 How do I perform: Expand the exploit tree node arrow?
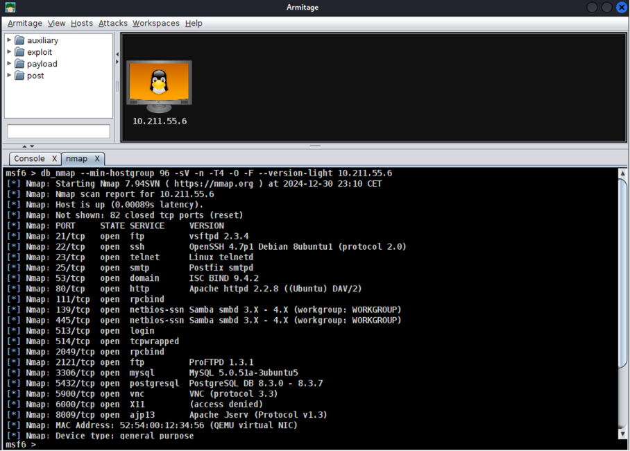[x=9, y=51]
